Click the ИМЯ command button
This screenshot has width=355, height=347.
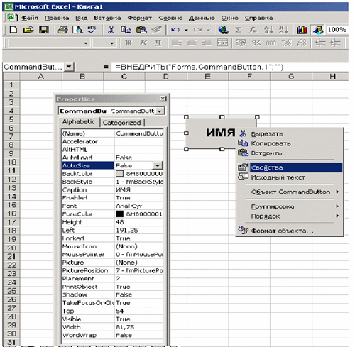click(211, 133)
